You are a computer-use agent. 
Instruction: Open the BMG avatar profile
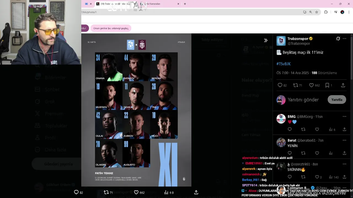point(281,119)
